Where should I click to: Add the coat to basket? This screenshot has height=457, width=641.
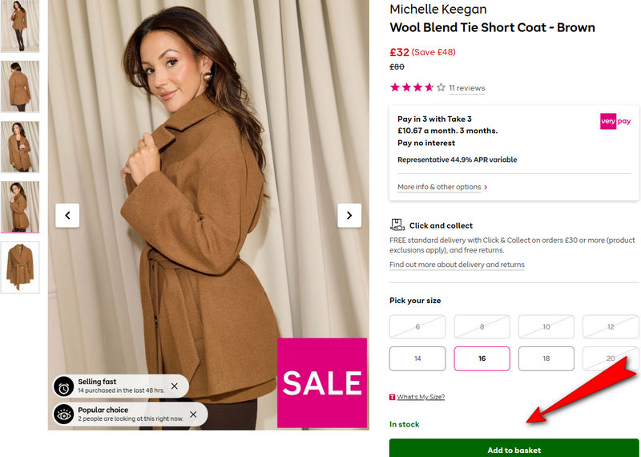[x=514, y=449]
